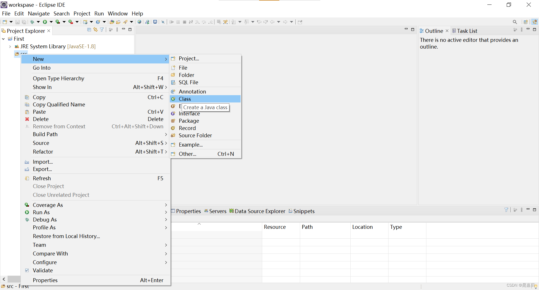The height and width of the screenshot is (290, 539).
Task: Click the New wizard toolbar icon
Action: 5,22
